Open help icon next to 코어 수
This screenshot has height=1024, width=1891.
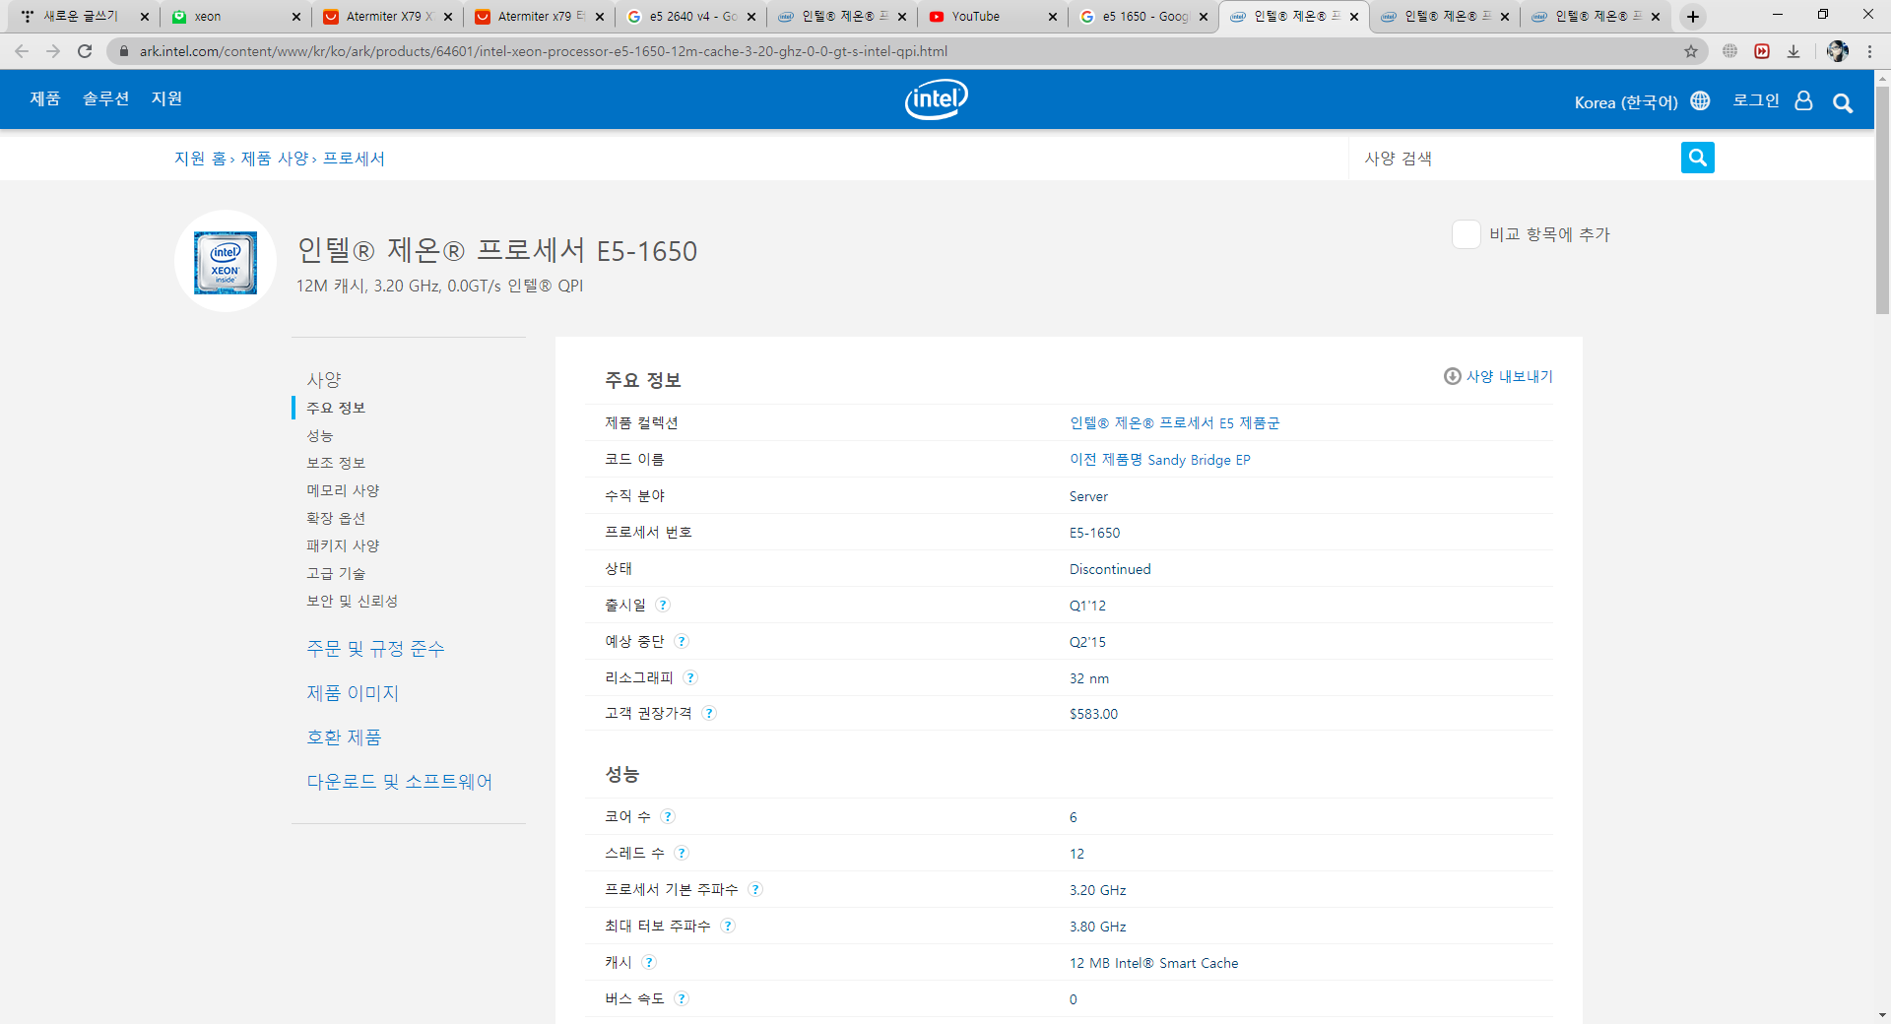668,816
